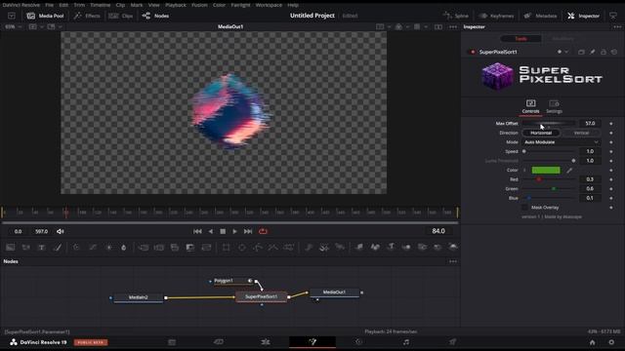Pin the SuperPixelSort1 inspector controls
625x351 pixels.
tap(593, 52)
